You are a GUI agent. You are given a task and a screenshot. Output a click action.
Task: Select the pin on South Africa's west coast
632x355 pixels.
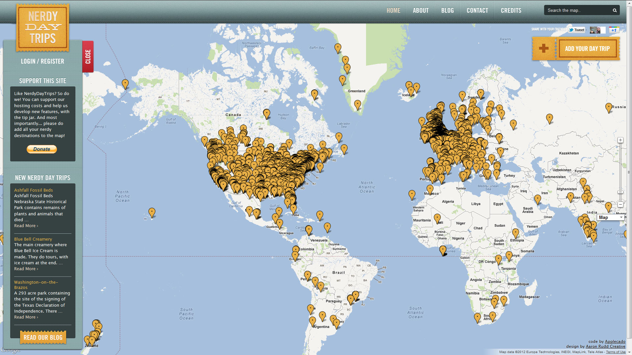click(x=477, y=318)
